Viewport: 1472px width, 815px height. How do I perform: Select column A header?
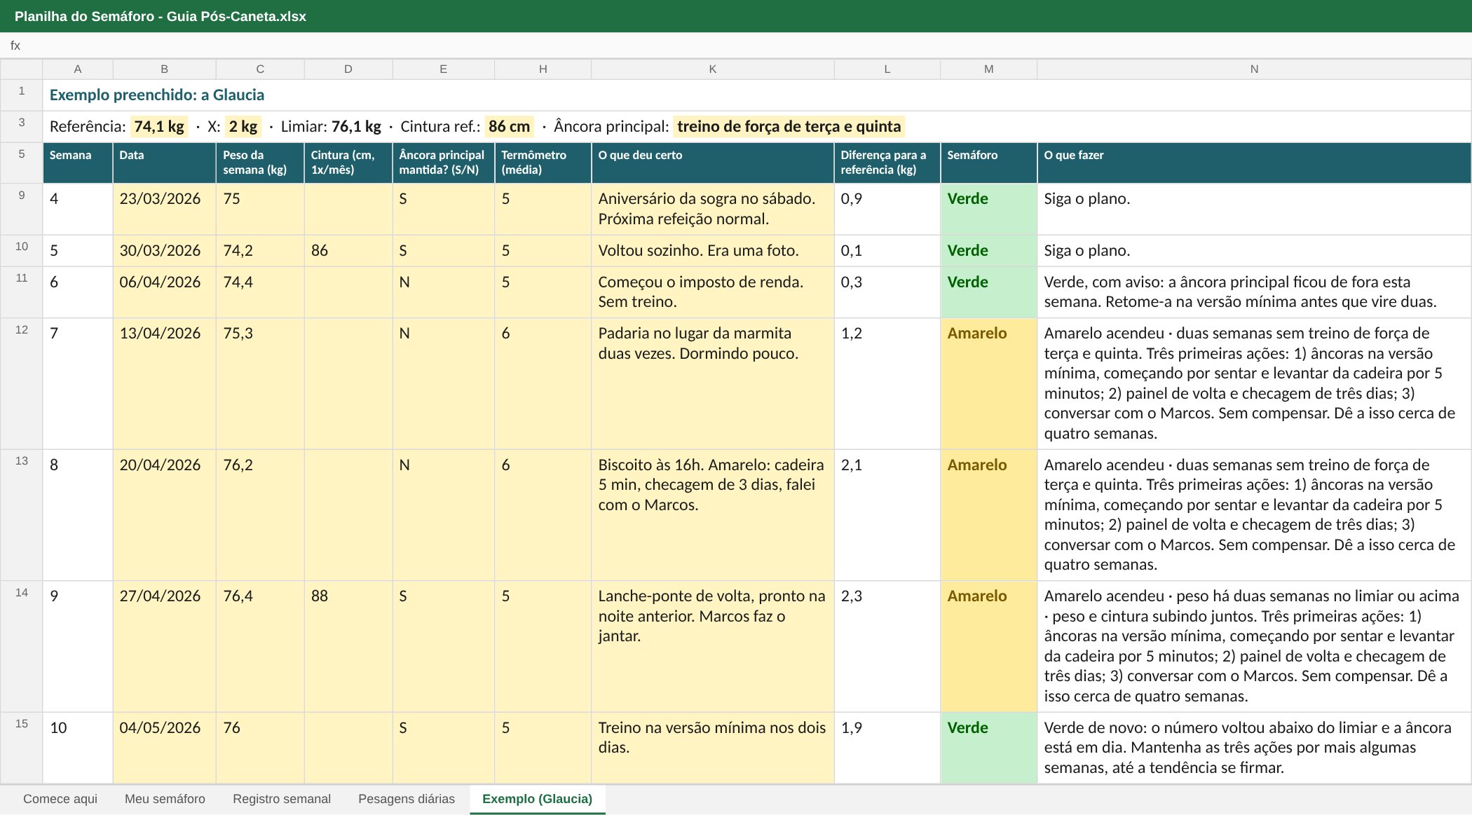78,69
